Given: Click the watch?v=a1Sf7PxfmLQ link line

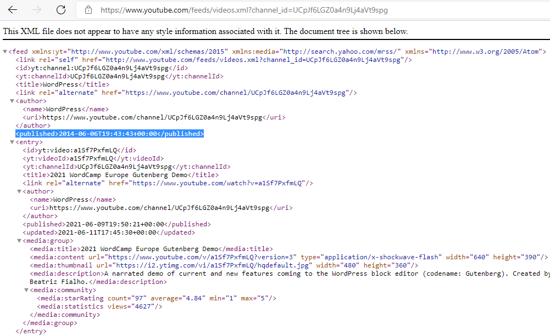Looking at the screenshot, I should (168, 183).
